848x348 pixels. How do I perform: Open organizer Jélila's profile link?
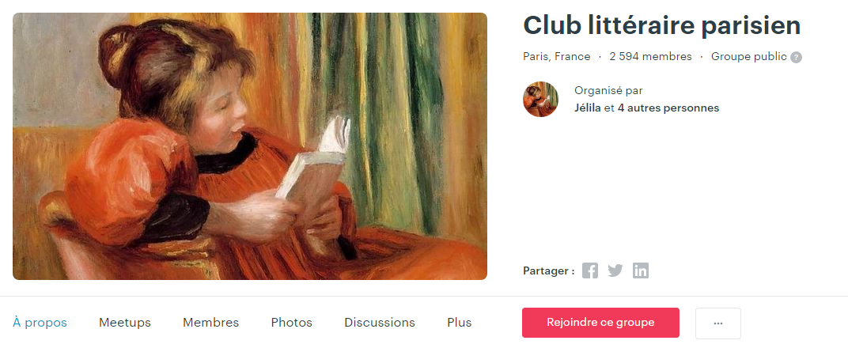click(587, 108)
